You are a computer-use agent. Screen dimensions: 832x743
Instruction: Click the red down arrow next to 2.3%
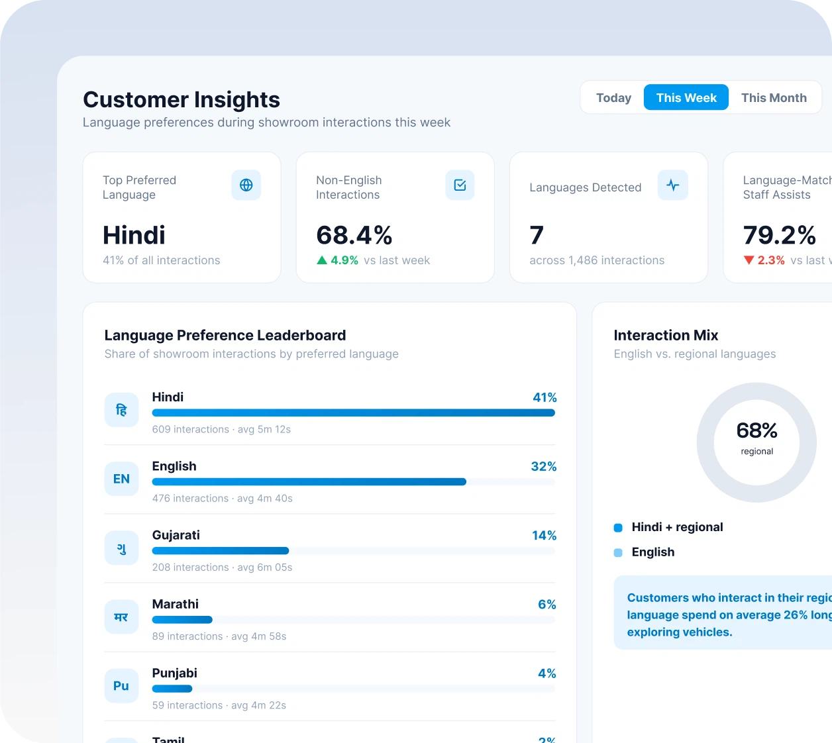coord(749,260)
